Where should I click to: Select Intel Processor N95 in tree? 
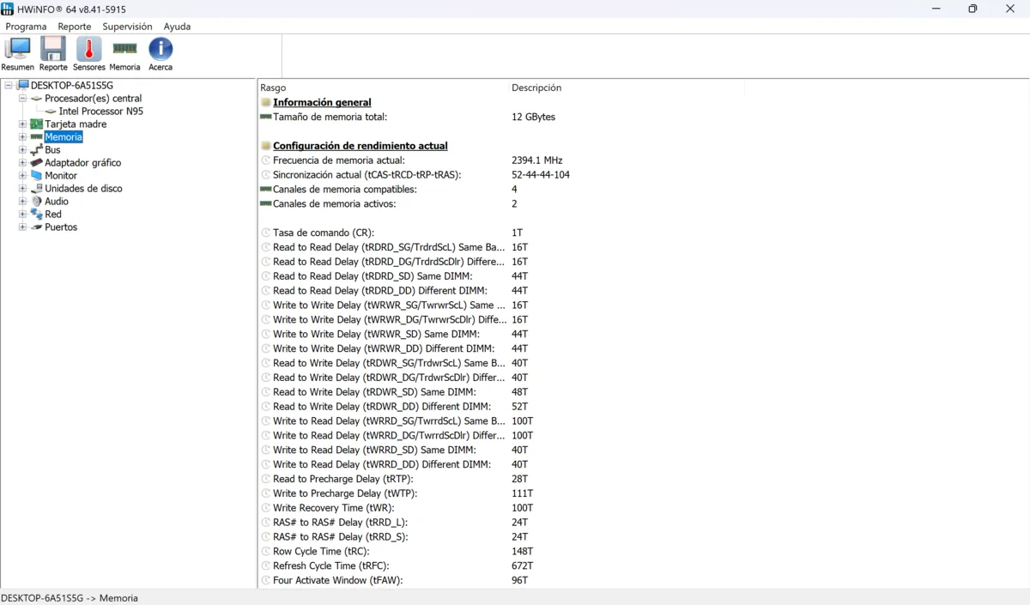tap(100, 112)
